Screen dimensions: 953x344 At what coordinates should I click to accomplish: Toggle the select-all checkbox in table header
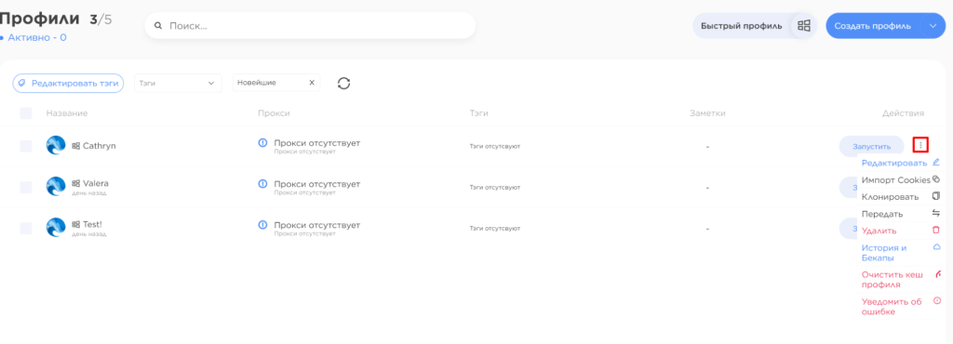25,112
